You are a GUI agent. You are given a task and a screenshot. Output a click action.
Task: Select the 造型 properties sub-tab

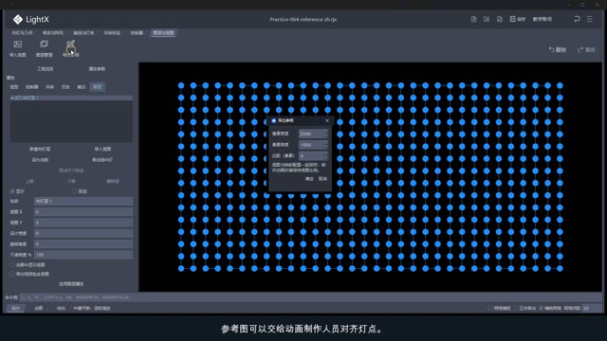[14, 87]
